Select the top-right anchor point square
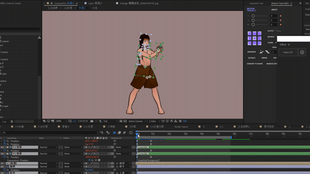Screen dimensions: 310x174 [x=259, y=33]
